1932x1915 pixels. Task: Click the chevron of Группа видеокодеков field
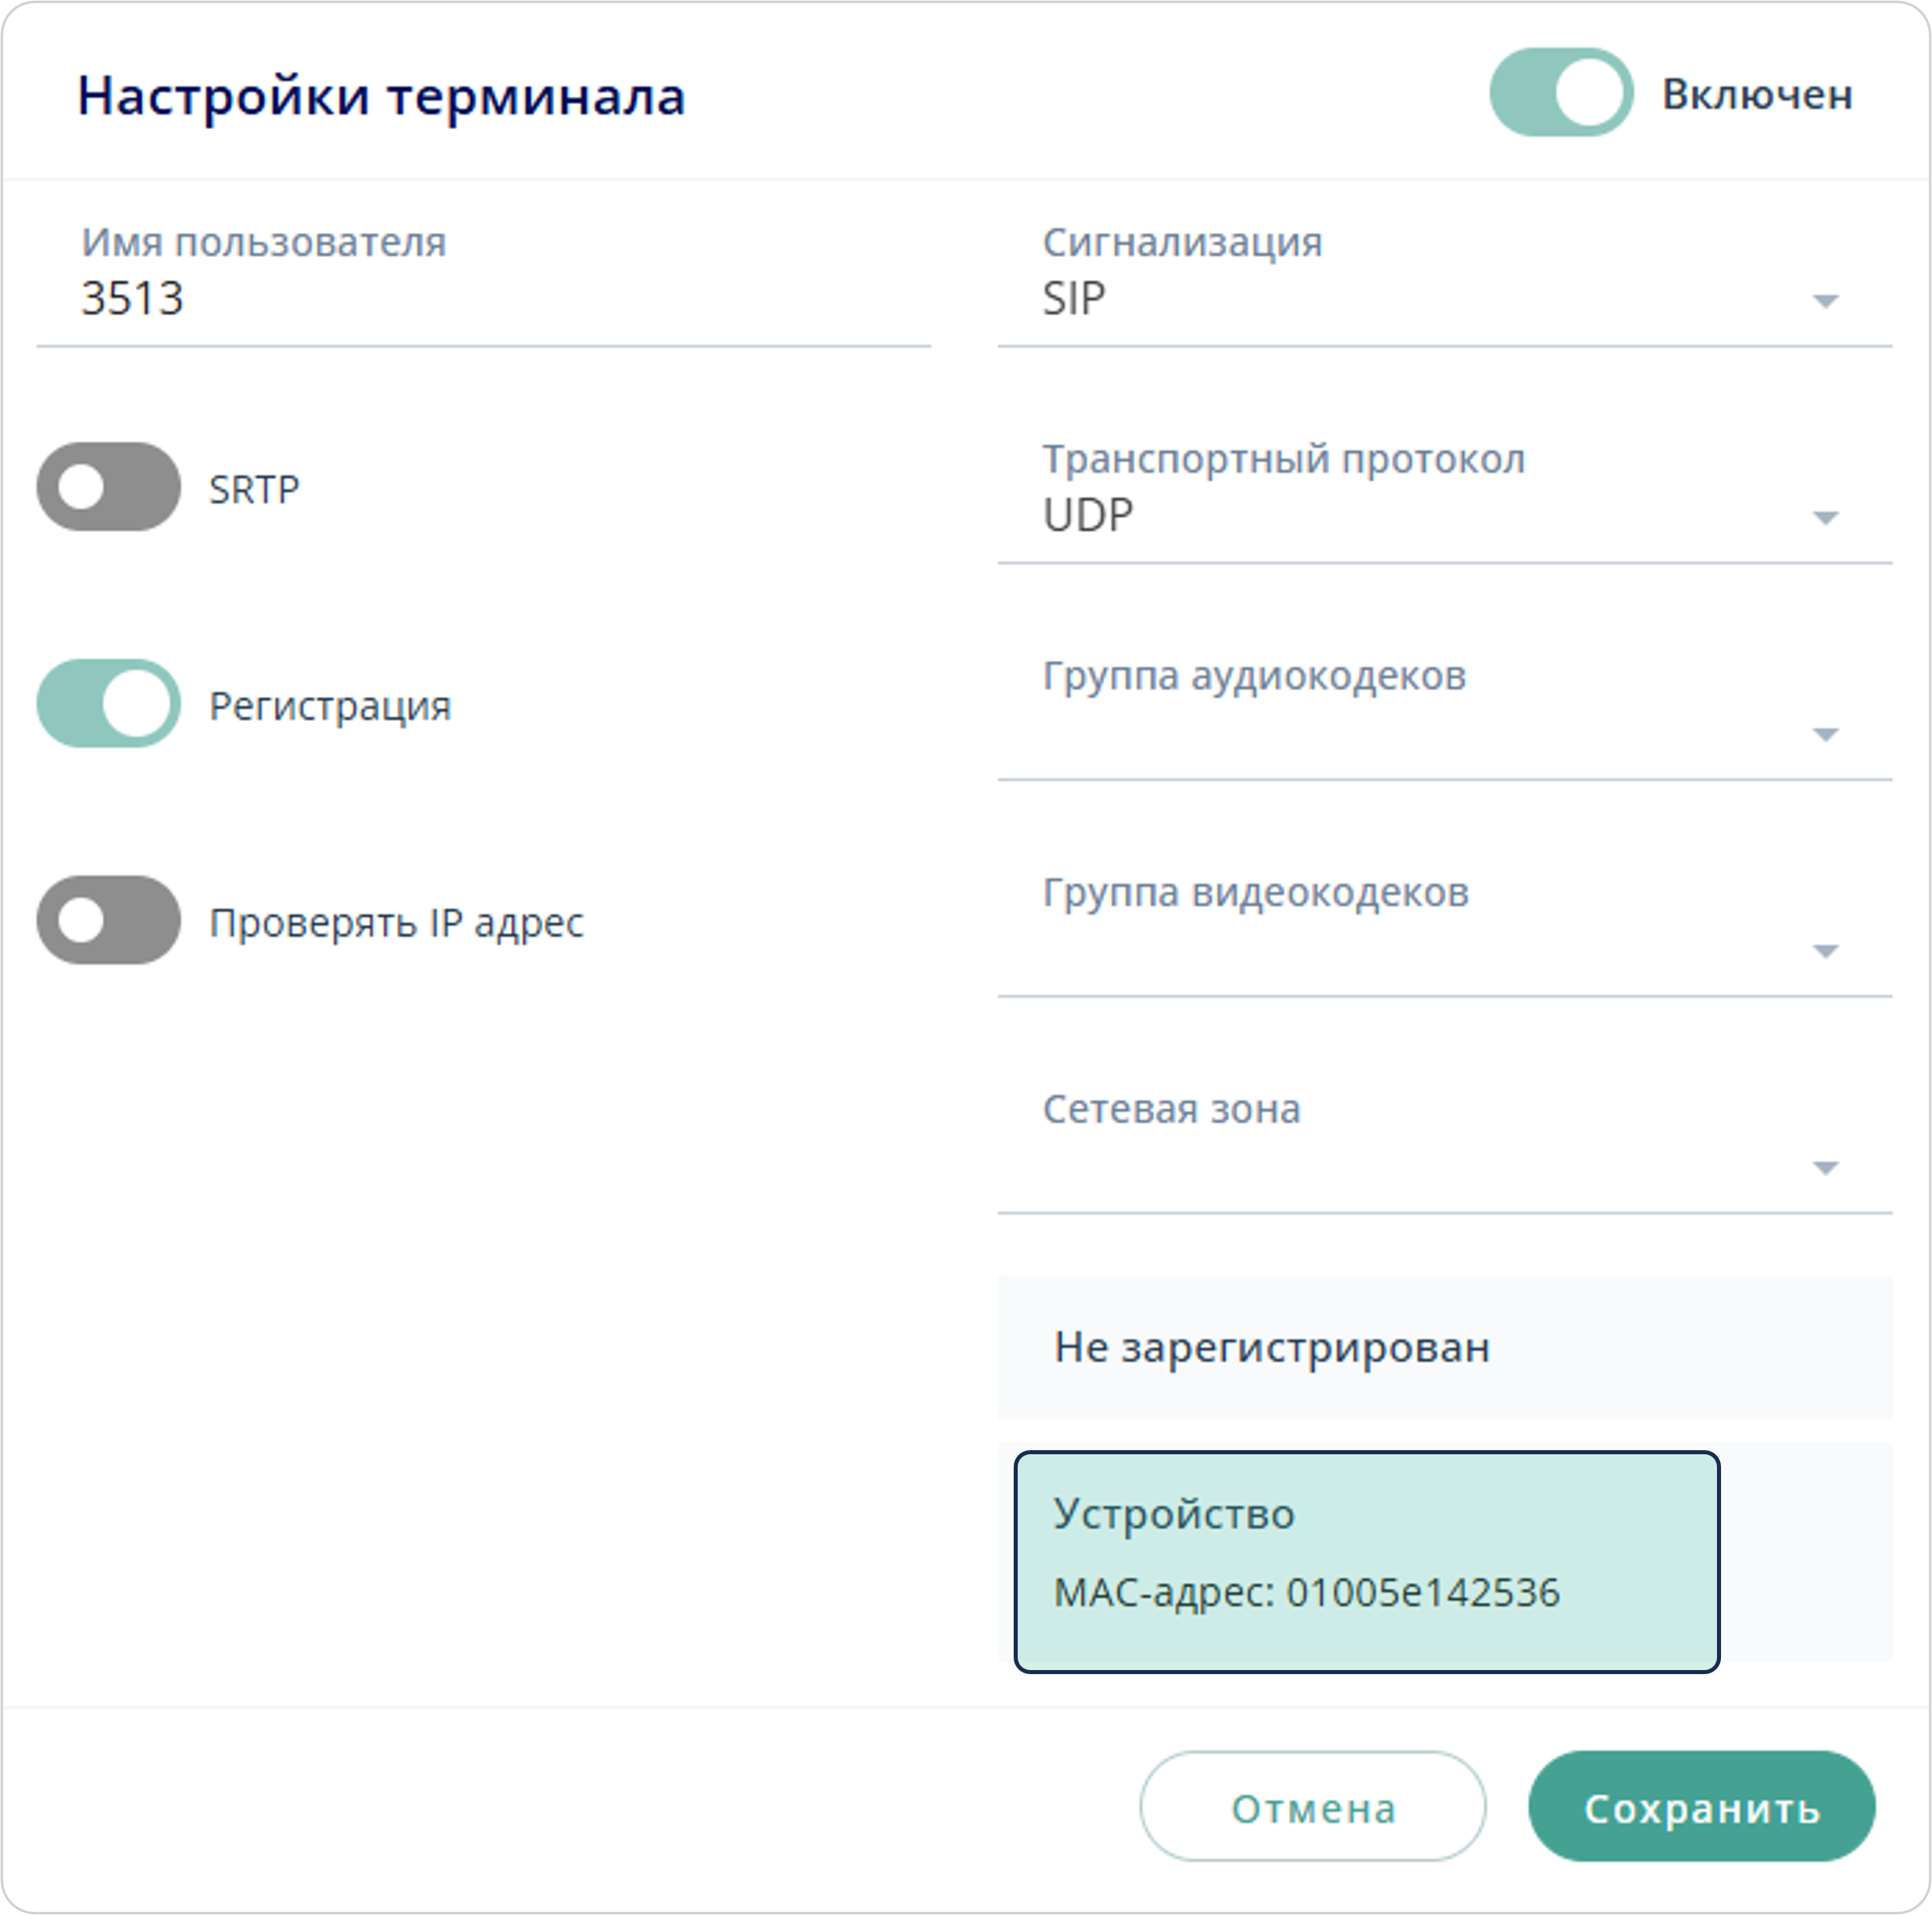(1827, 950)
